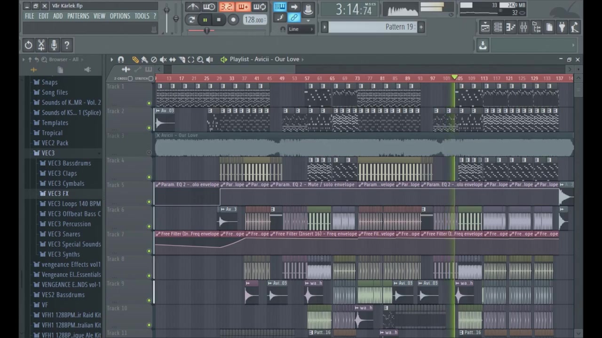This screenshot has width=602, height=338.
Task: Collapse the VEC3 folder in browser
Action: (x=48, y=153)
